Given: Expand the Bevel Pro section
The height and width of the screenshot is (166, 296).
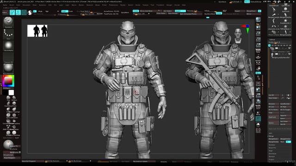Looking at the screenshot, I should (x=272, y=148).
